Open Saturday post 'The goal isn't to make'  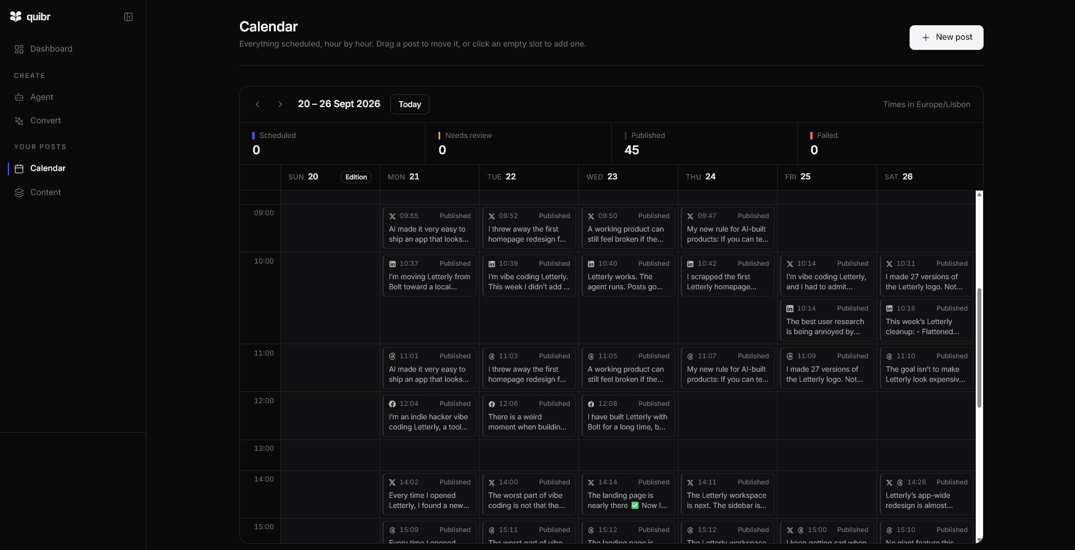tap(926, 368)
